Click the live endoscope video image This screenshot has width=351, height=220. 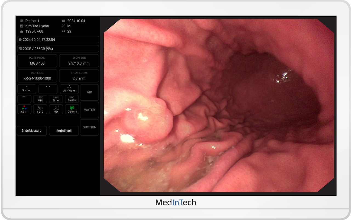(219, 105)
